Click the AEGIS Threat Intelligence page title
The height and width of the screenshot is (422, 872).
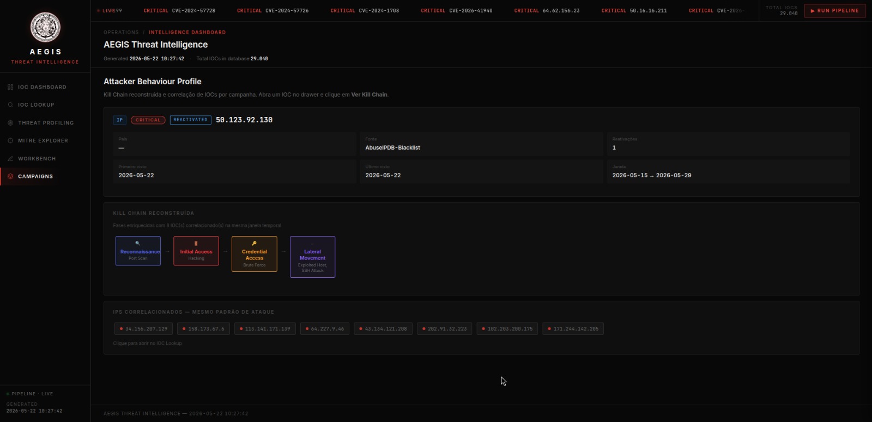[x=156, y=45]
